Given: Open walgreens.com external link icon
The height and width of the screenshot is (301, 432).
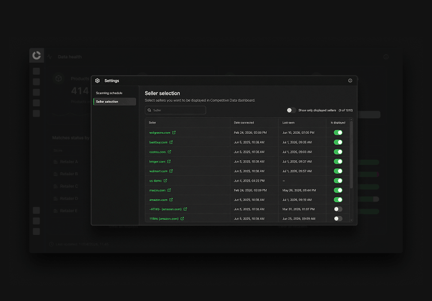Looking at the screenshot, I should click(x=174, y=133).
